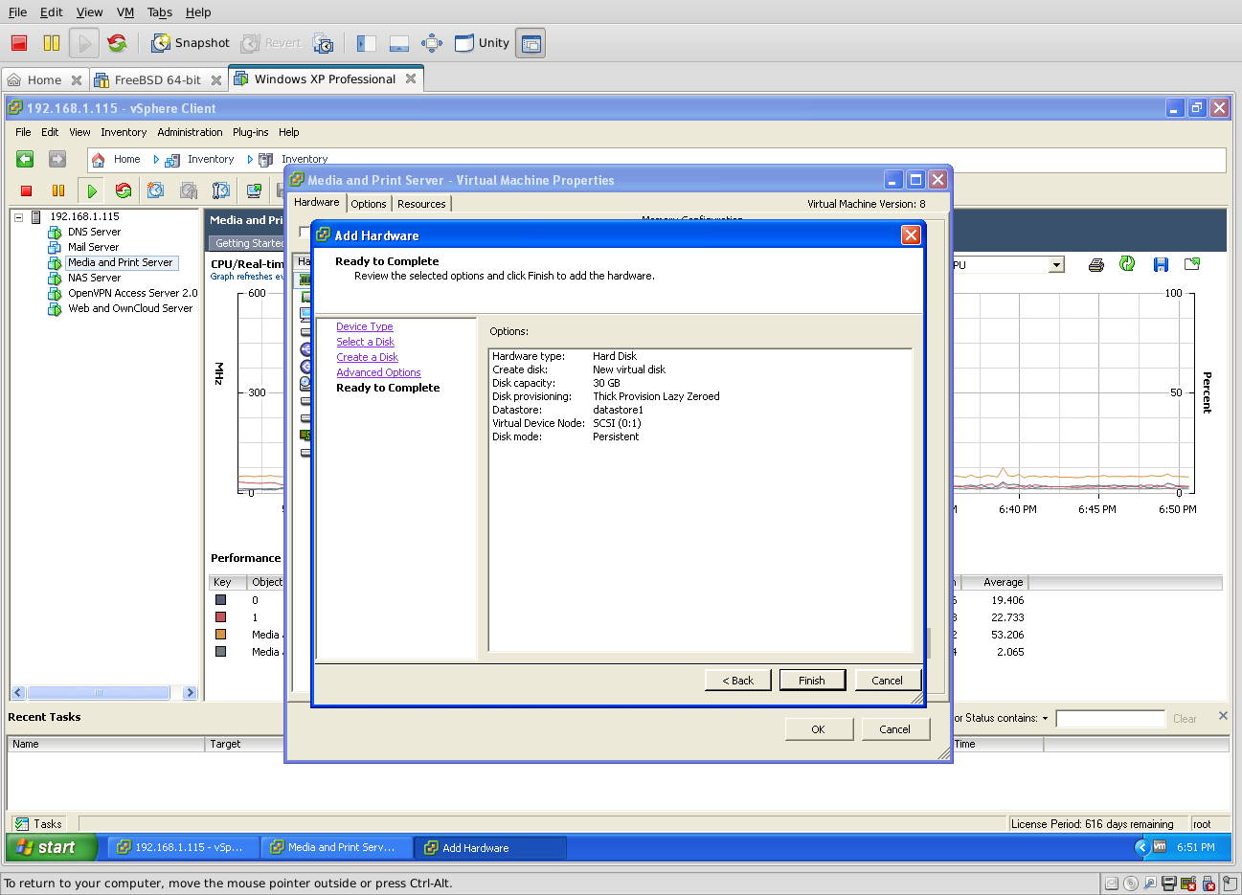Image resolution: width=1242 pixels, height=895 pixels.
Task: Click the vSphere green Power On icon
Action: pos(92,190)
